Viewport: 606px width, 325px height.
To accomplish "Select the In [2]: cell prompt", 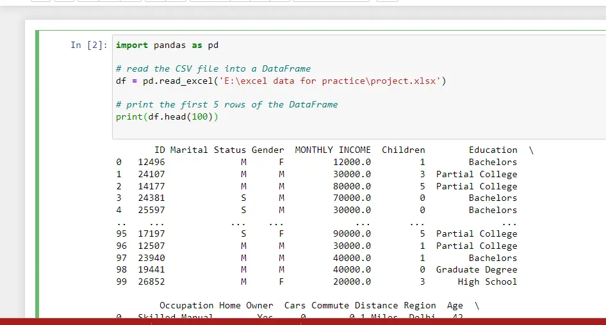I will pyautogui.click(x=89, y=45).
